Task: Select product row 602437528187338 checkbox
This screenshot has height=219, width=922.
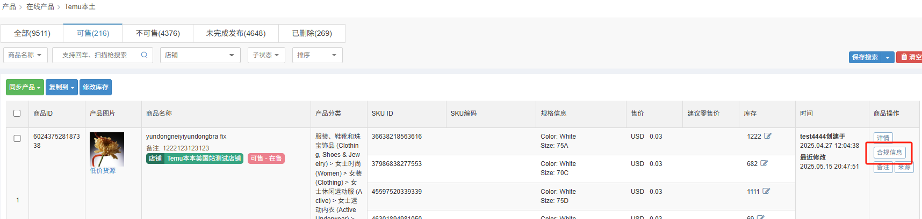Action: [x=17, y=138]
